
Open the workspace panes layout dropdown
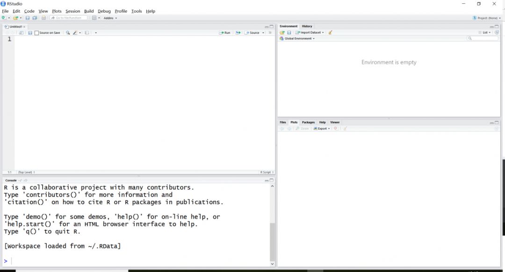click(x=96, y=18)
